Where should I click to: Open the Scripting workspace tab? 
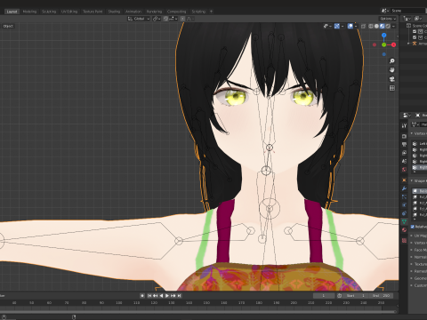(198, 12)
